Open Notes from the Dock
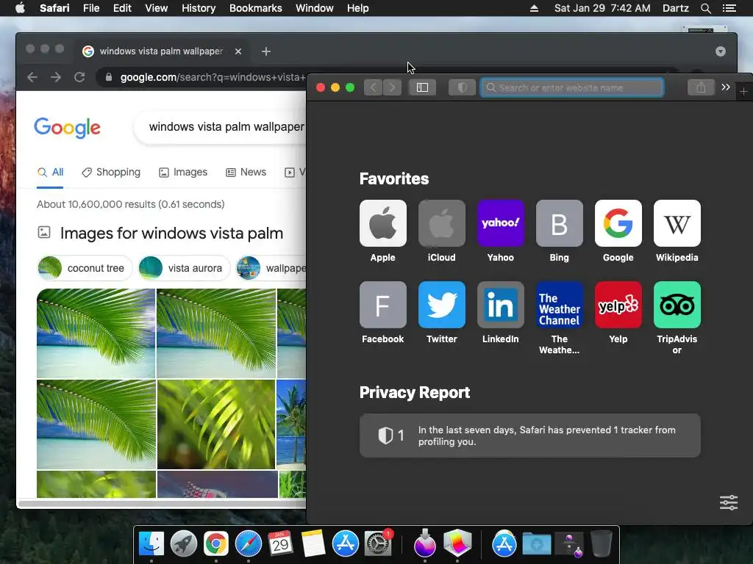The image size is (753, 564). pyautogui.click(x=313, y=544)
